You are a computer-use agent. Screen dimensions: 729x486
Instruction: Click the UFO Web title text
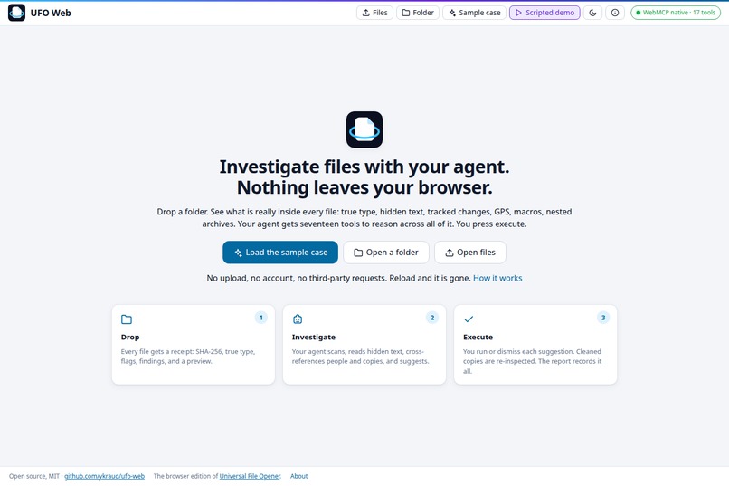click(x=51, y=13)
